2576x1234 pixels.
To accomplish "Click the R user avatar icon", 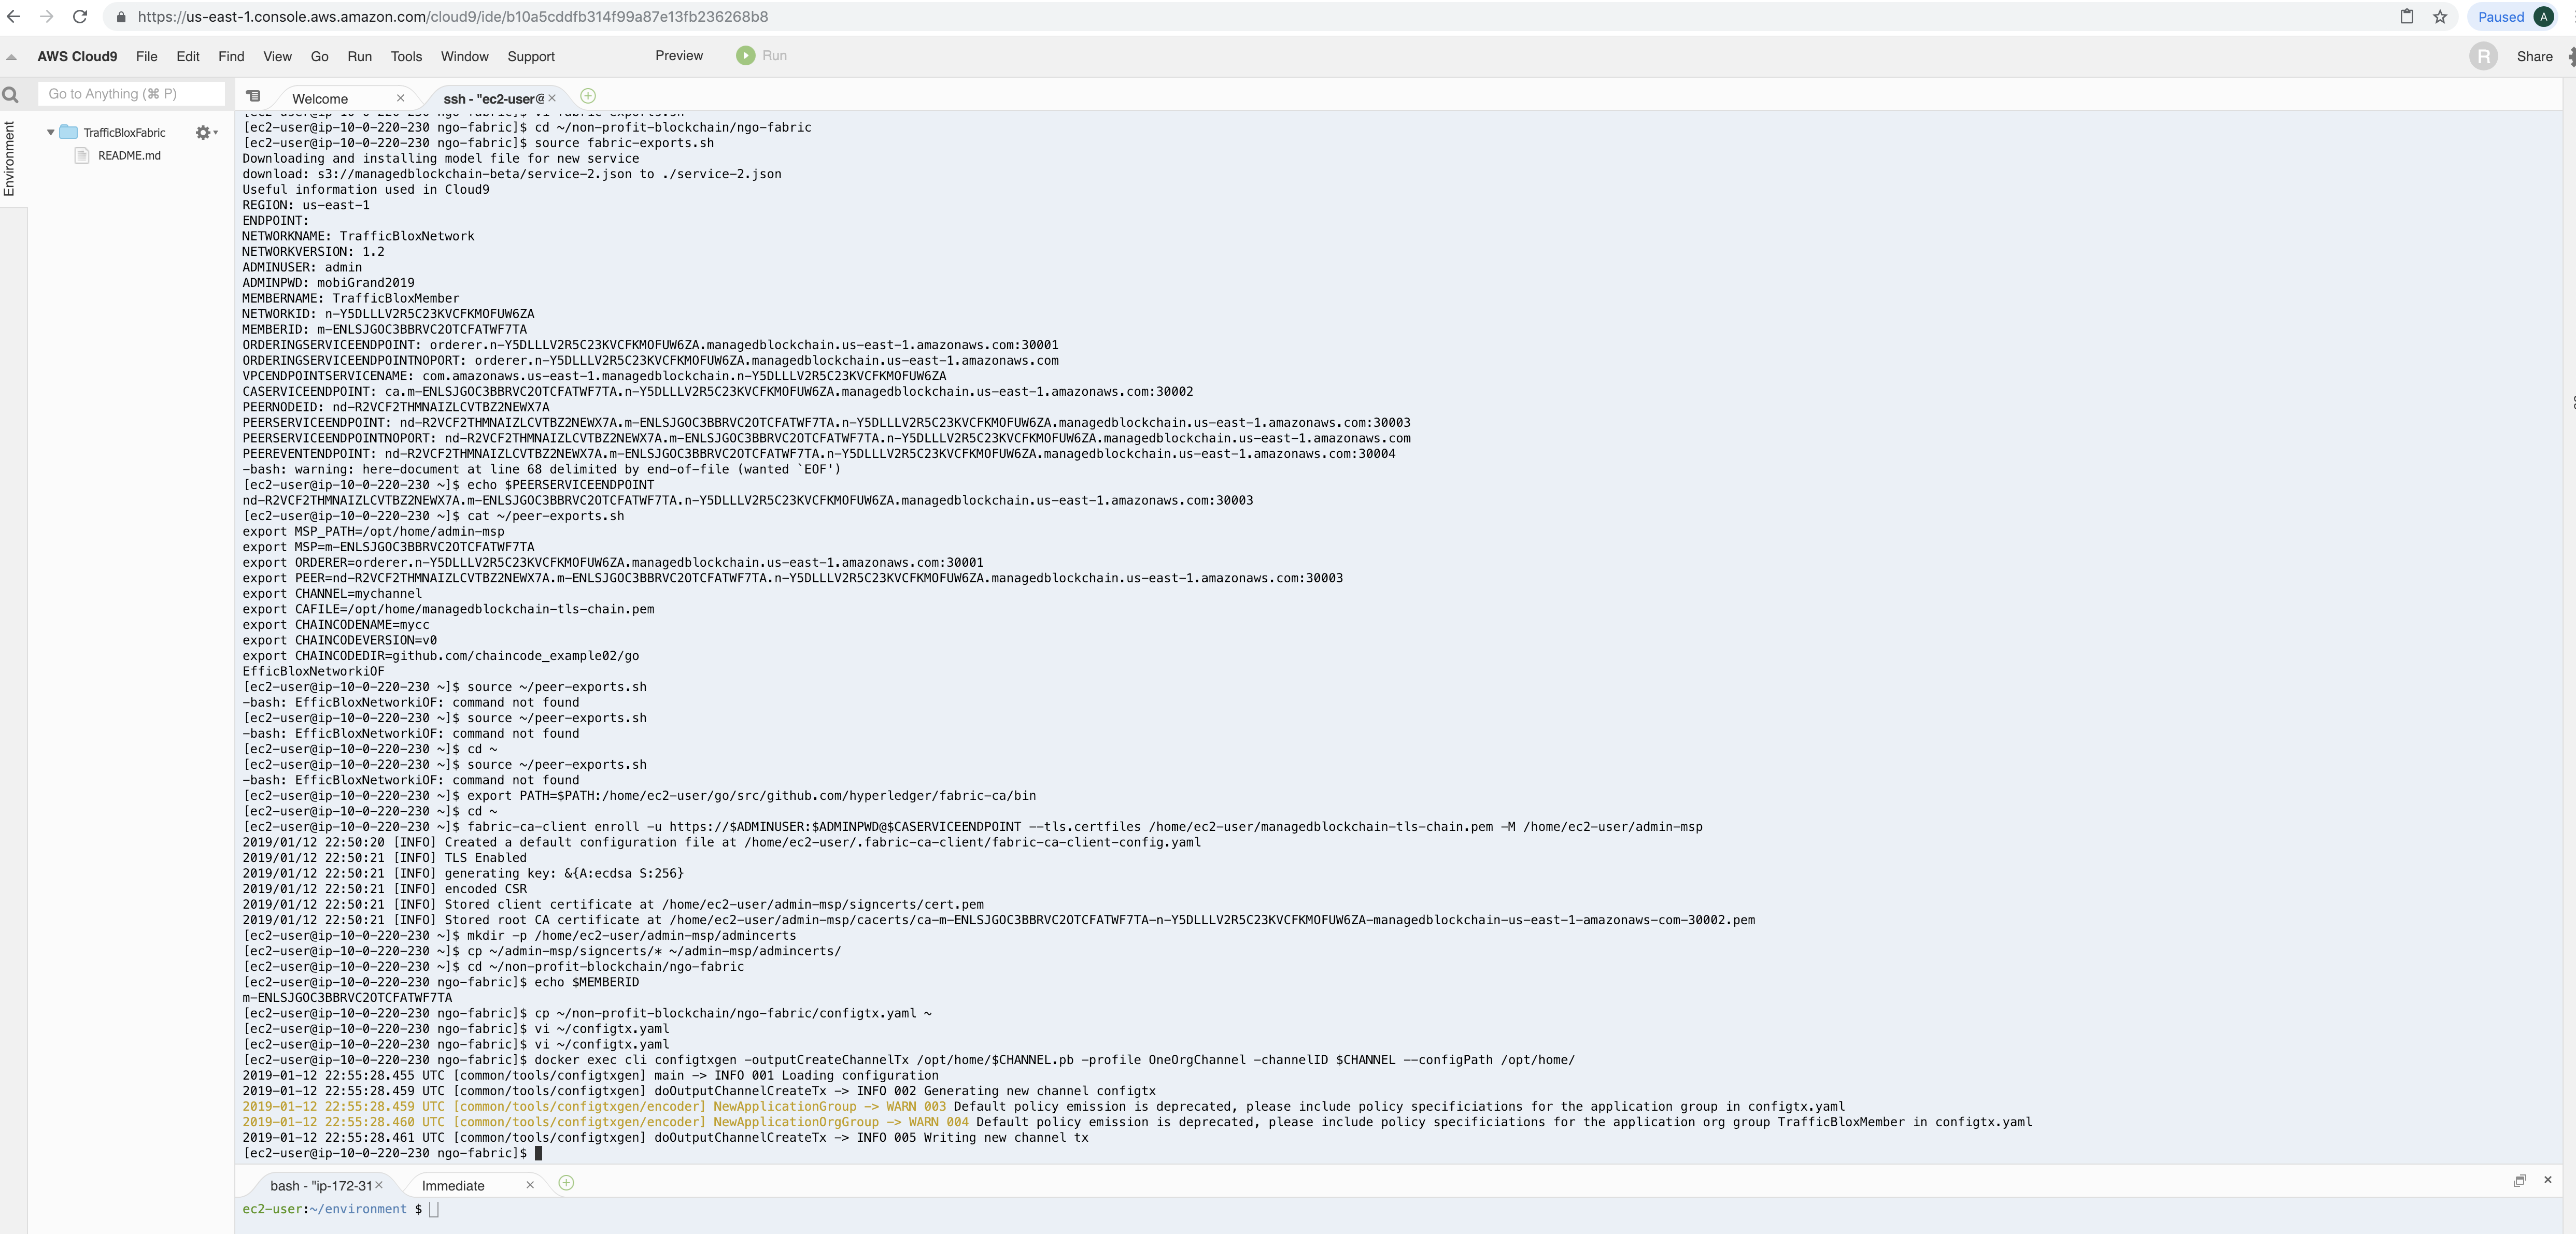I will click(2482, 56).
